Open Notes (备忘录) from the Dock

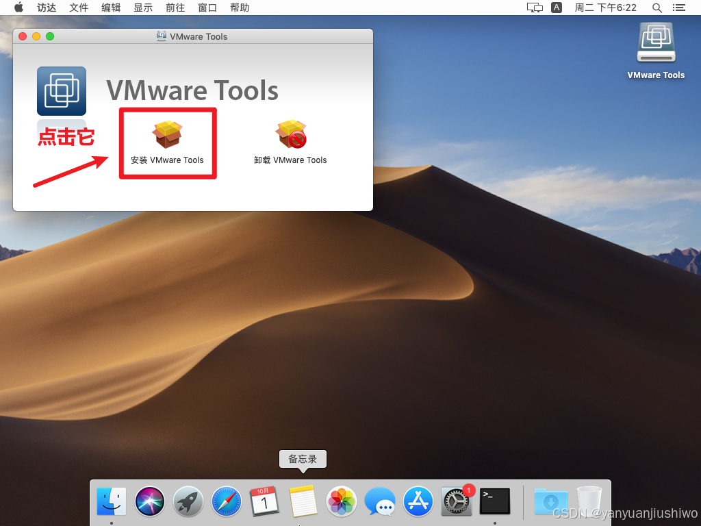click(x=303, y=501)
